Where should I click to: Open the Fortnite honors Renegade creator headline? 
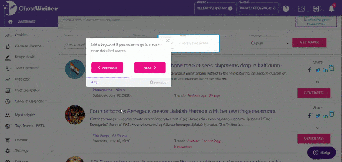183,111
